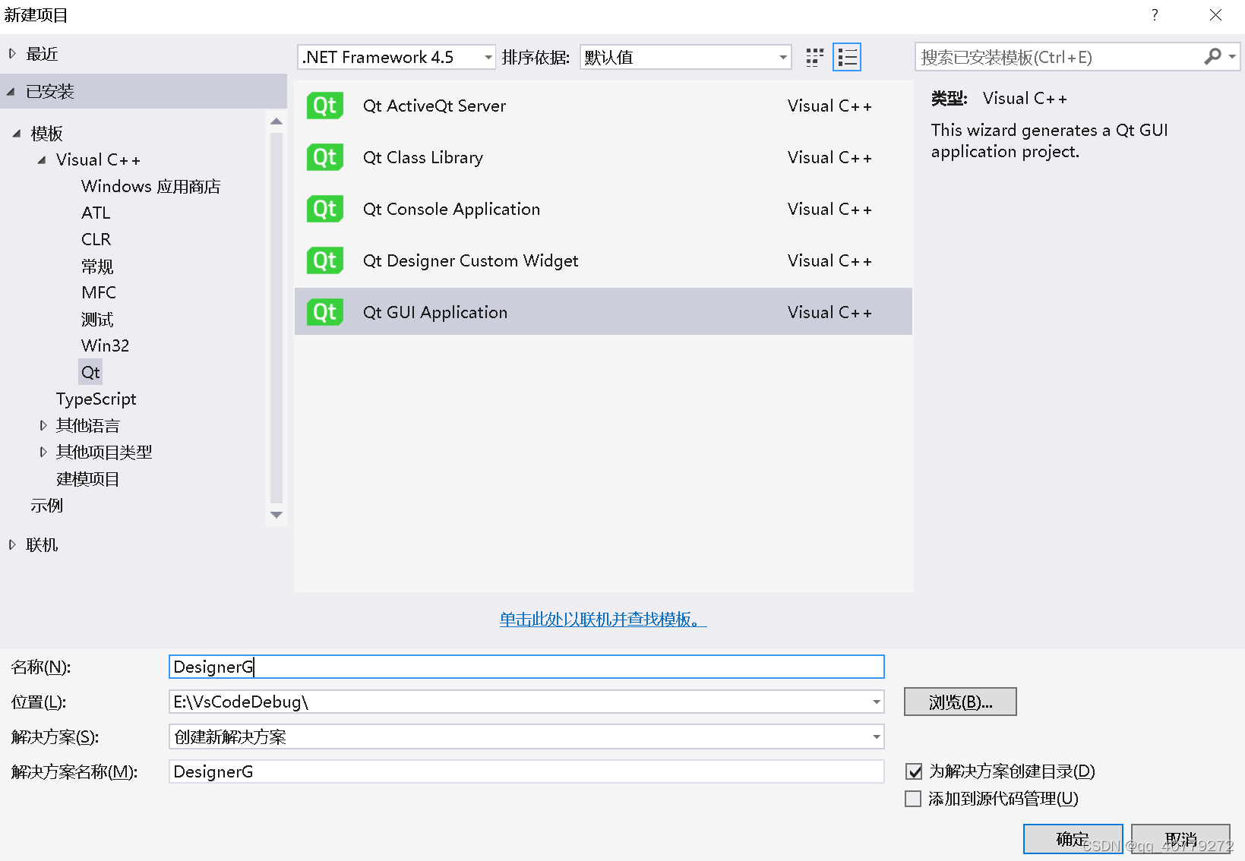Open the 排序依据 默认值 dropdown

pos(685,57)
